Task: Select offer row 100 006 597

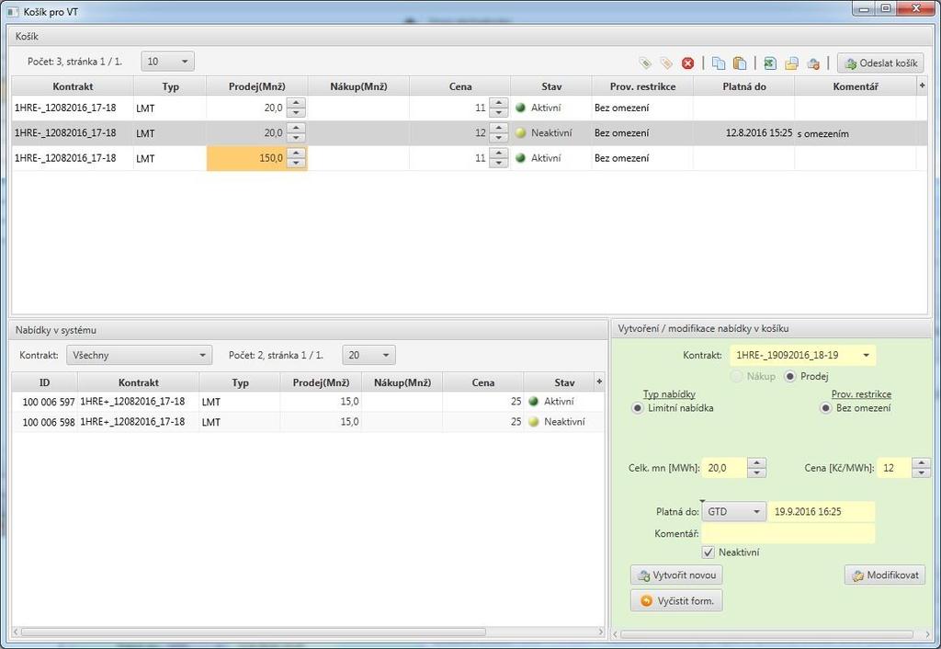Action: point(308,402)
